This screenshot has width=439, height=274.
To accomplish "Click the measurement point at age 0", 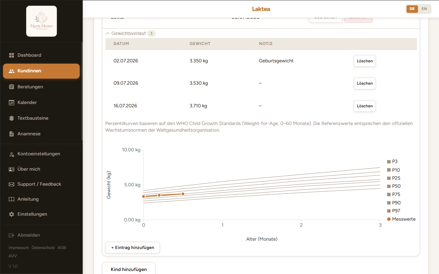I will (144, 196).
